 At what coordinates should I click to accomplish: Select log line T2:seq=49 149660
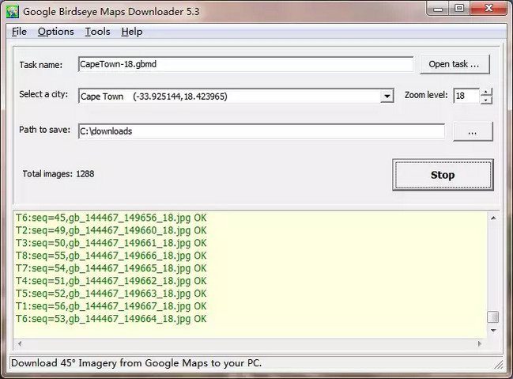111,230
